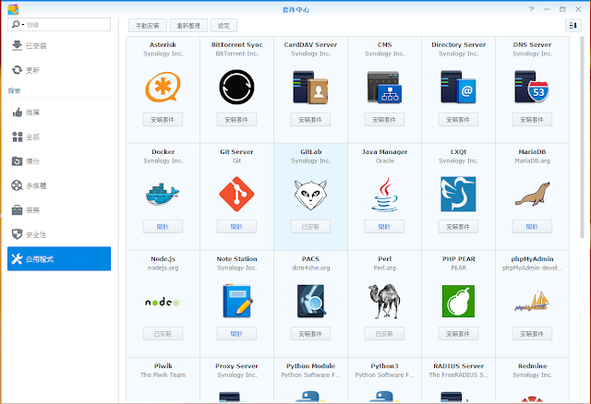Click the RADIUS Server package title
This screenshot has width=591, height=404.
pyautogui.click(x=458, y=366)
